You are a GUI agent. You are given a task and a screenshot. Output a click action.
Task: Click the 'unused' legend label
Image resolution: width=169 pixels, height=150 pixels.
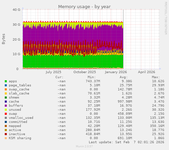(x=15, y=110)
